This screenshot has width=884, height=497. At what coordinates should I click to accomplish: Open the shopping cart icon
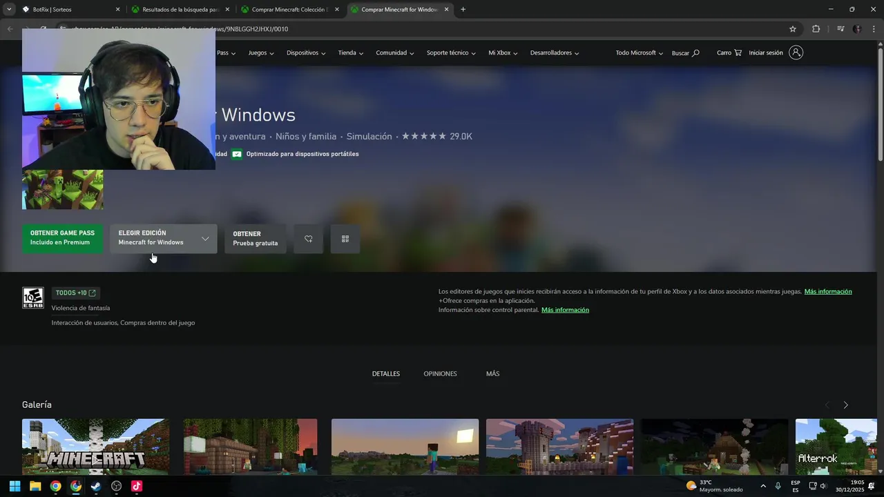[x=738, y=52]
